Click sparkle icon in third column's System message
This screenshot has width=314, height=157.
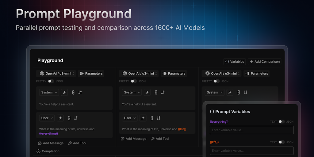click(230, 92)
